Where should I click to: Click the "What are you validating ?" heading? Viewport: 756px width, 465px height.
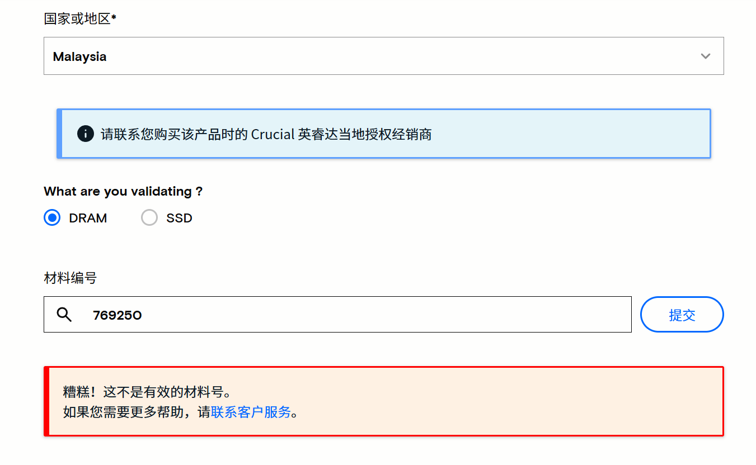click(123, 191)
